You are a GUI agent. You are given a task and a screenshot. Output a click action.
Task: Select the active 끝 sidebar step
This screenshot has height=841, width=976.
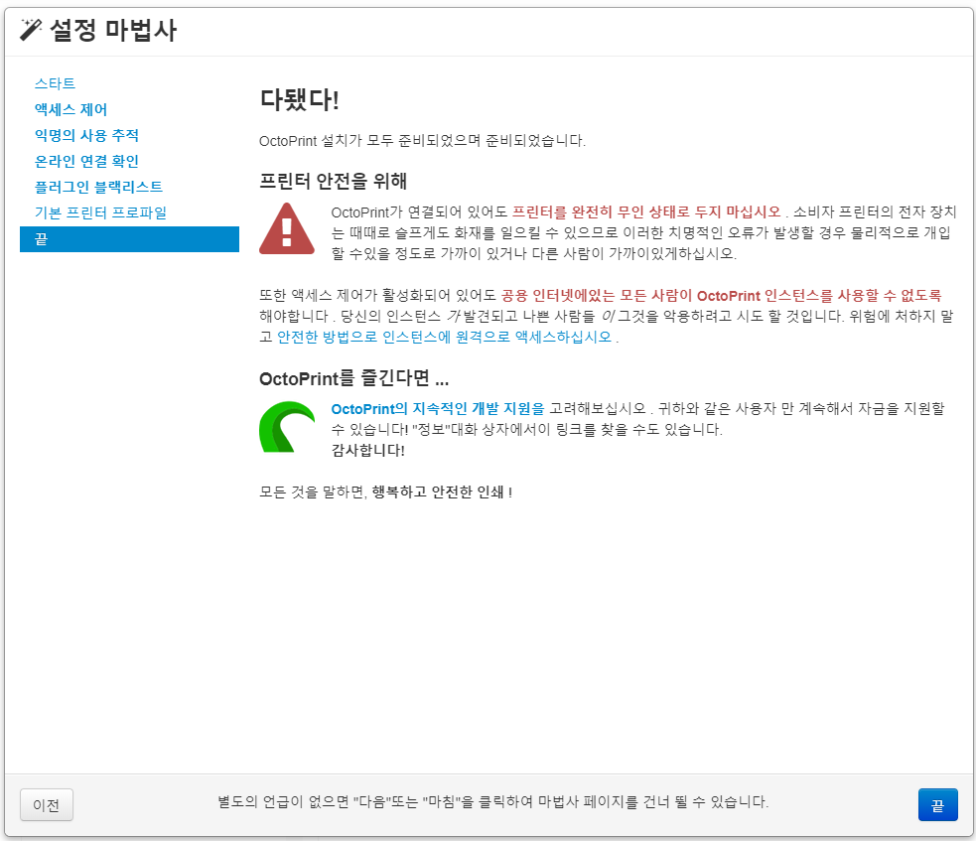tap(129, 239)
